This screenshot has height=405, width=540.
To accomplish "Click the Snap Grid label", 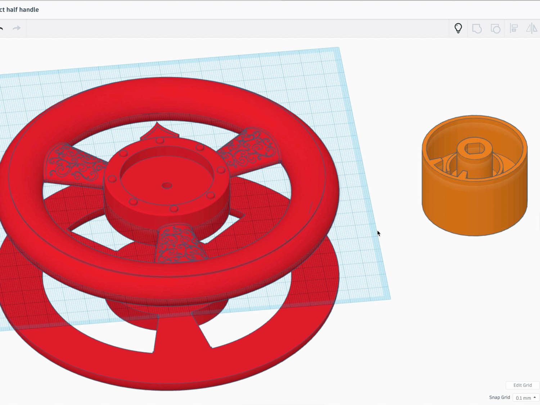I will click(x=499, y=397).
